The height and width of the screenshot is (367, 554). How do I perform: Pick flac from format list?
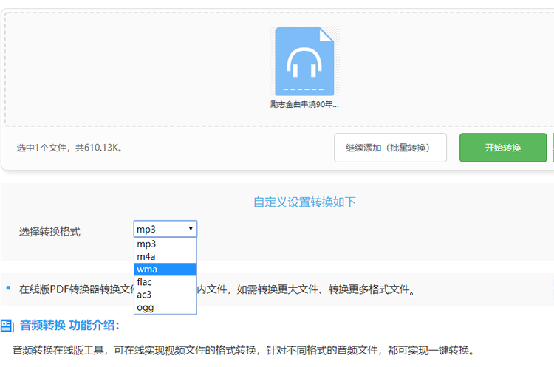point(165,282)
